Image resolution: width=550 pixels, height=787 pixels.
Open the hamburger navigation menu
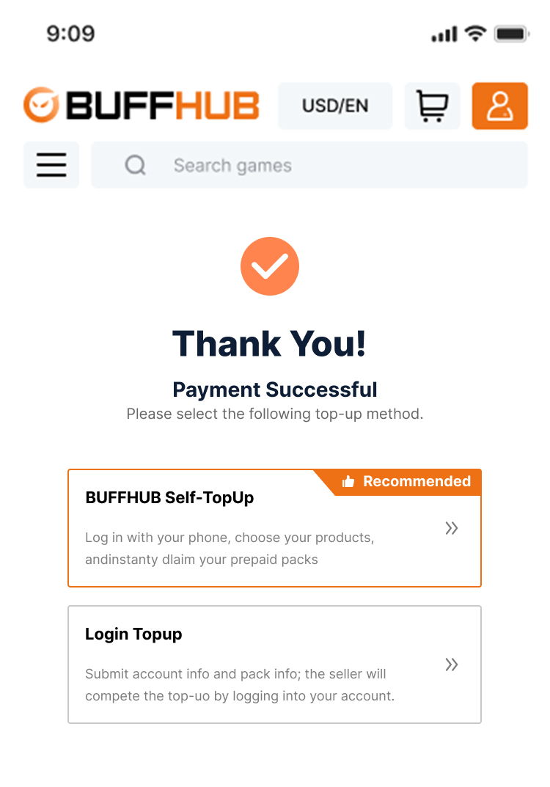tap(51, 165)
